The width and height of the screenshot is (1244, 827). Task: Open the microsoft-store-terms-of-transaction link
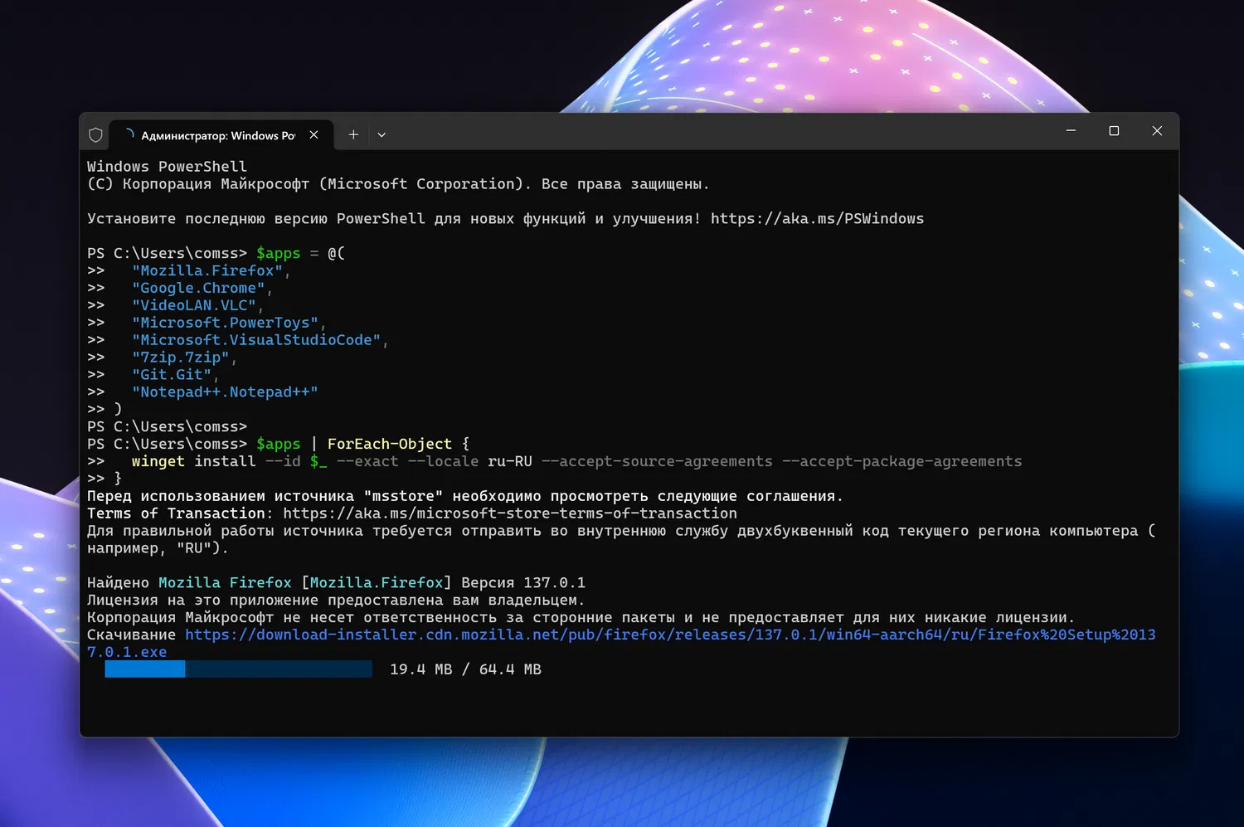510,513
